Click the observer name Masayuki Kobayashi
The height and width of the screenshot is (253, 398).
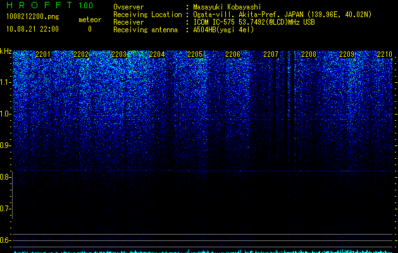tap(227, 7)
